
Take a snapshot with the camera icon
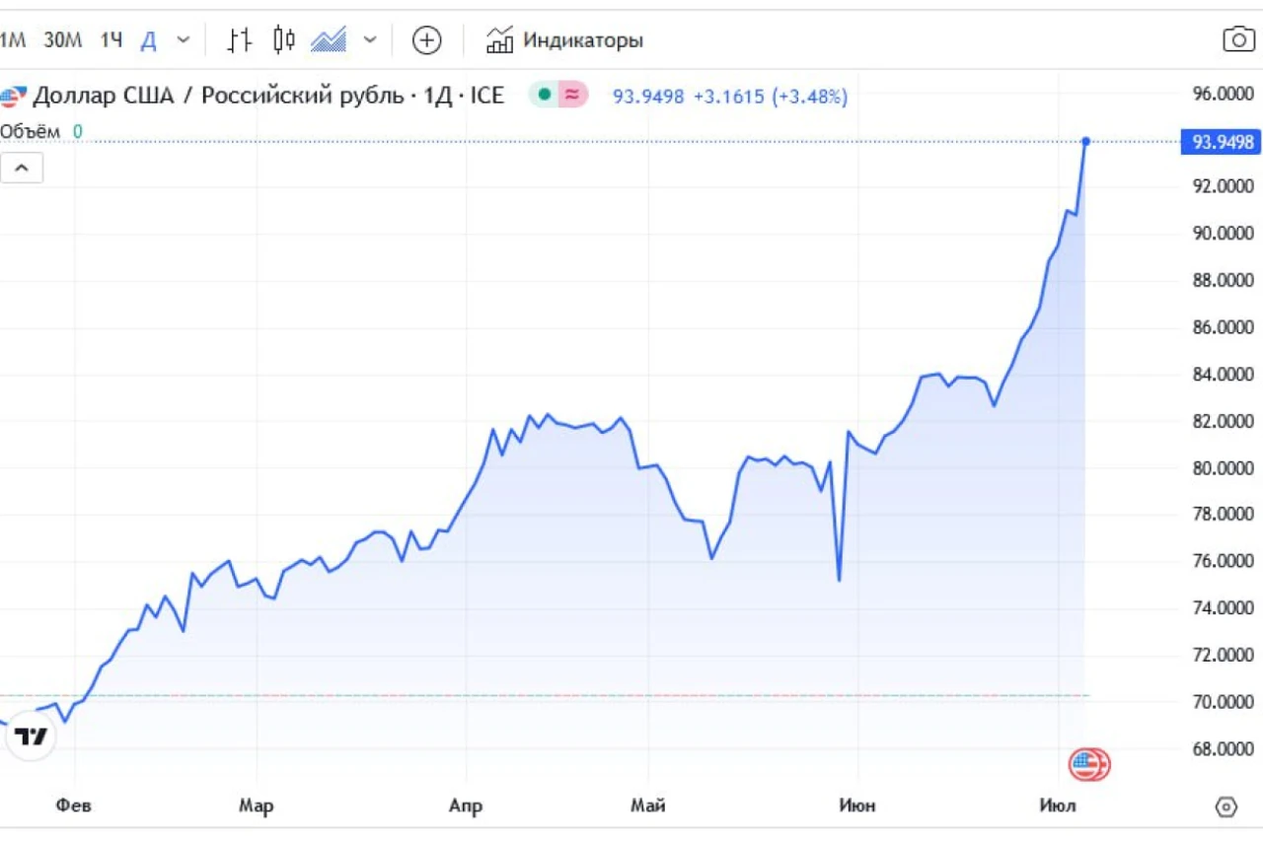click(1238, 39)
